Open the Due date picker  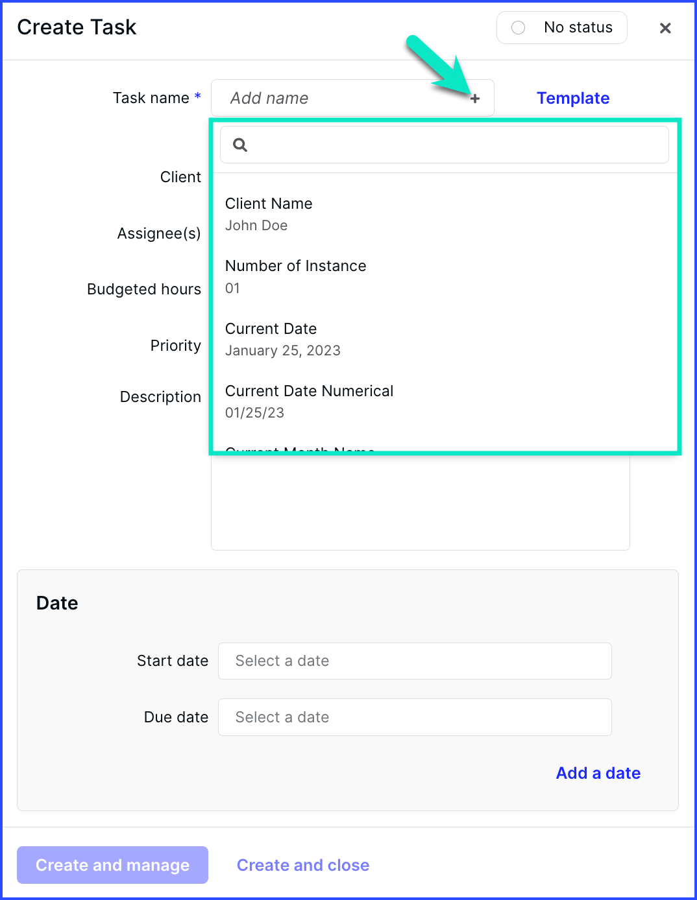[415, 717]
